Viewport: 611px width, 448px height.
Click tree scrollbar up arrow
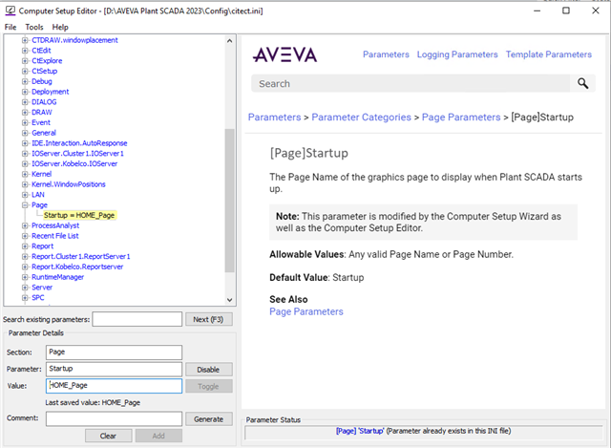point(229,40)
